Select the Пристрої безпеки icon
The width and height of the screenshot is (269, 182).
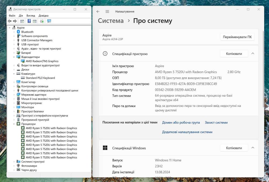[18, 111]
